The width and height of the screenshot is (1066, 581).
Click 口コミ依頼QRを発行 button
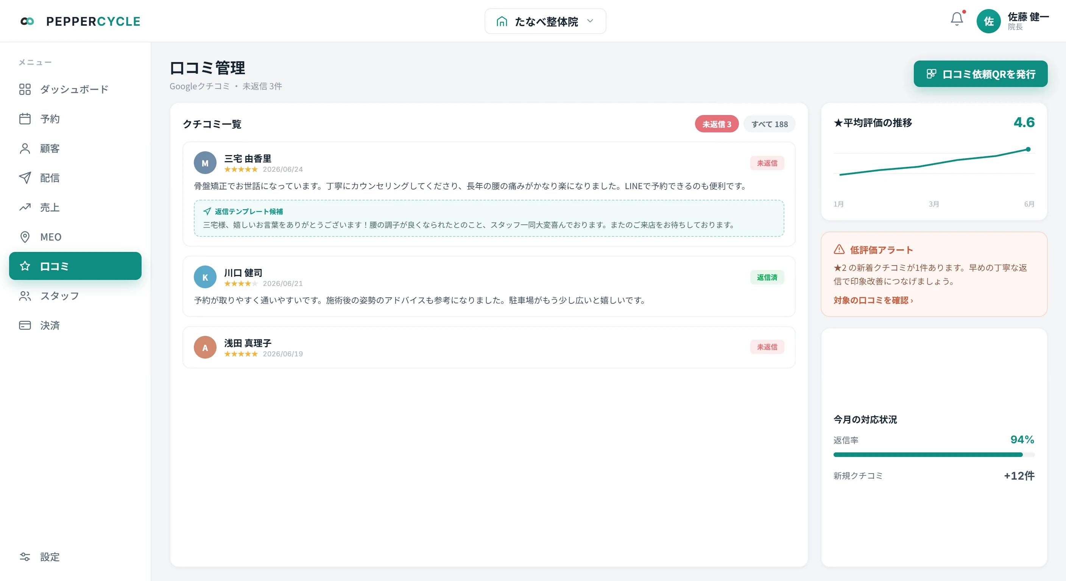(x=980, y=74)
